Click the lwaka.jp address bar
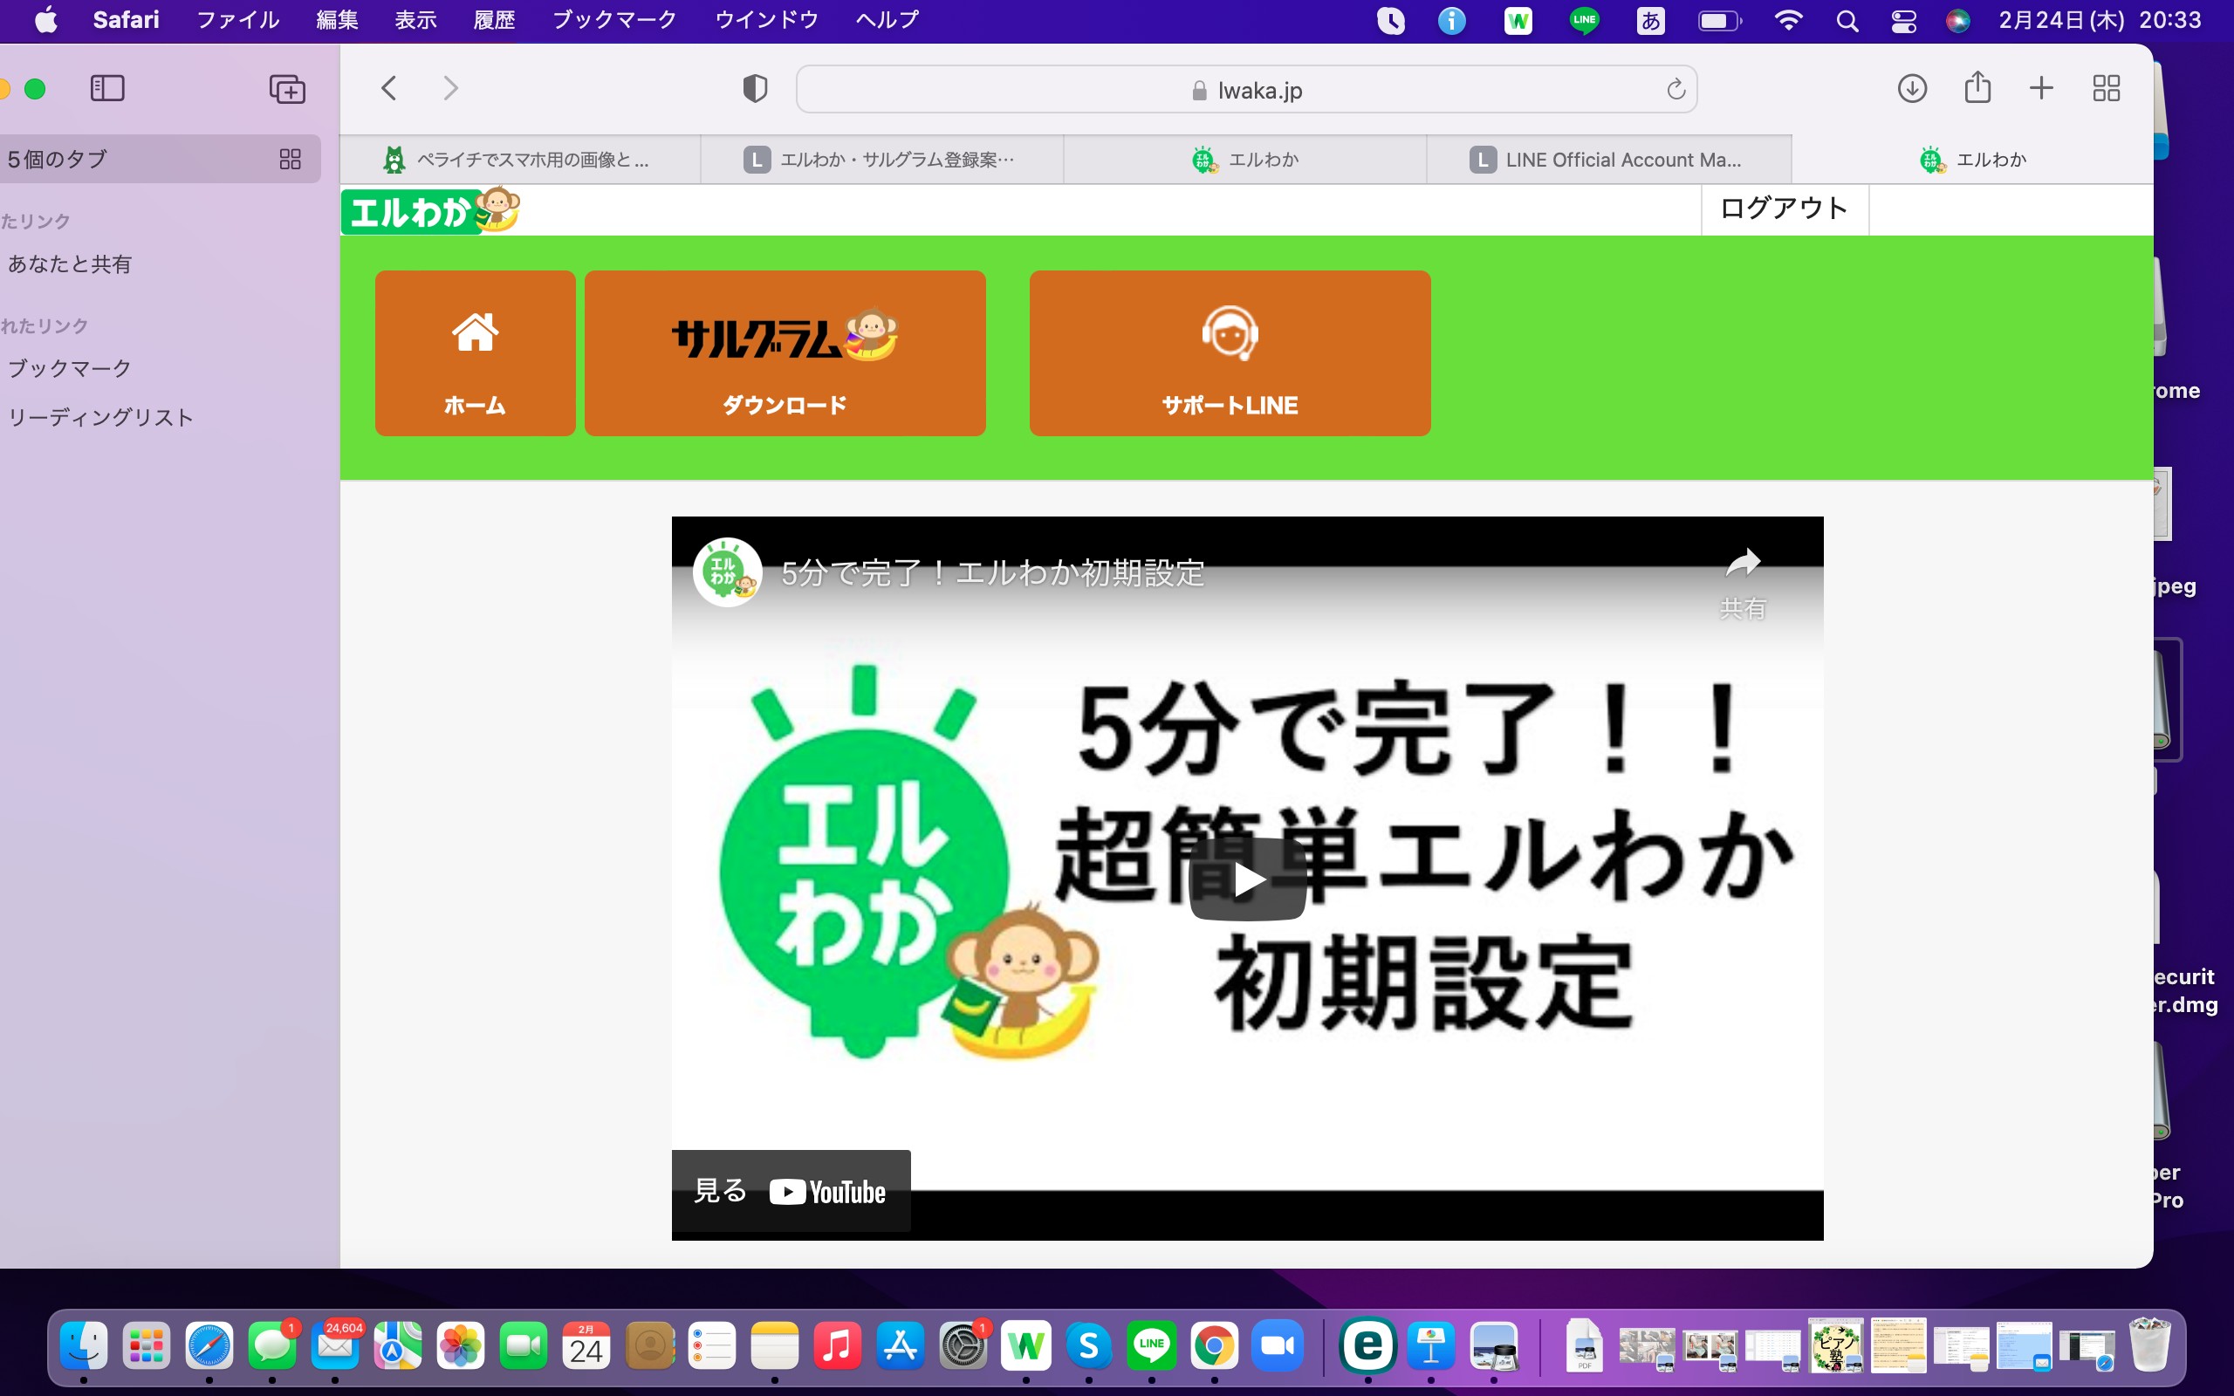Image resolution: width=2234 pixels, height=1396 pixels. point(1246,90)
